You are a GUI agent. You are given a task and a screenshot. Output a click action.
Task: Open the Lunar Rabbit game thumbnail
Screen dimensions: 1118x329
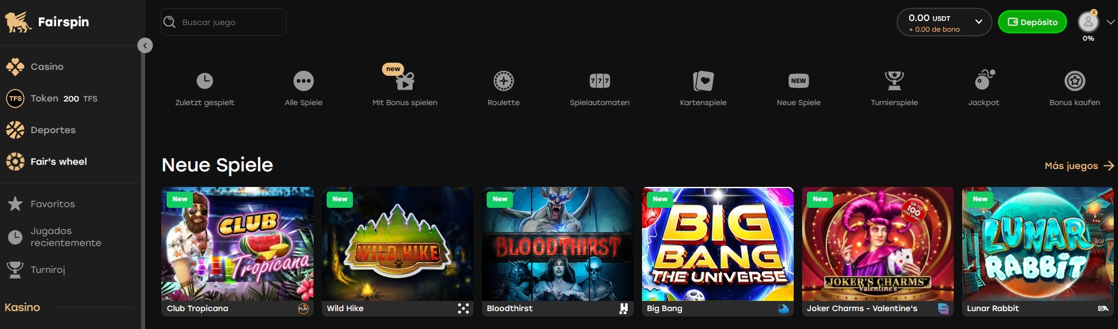(x=1037, y=244)
